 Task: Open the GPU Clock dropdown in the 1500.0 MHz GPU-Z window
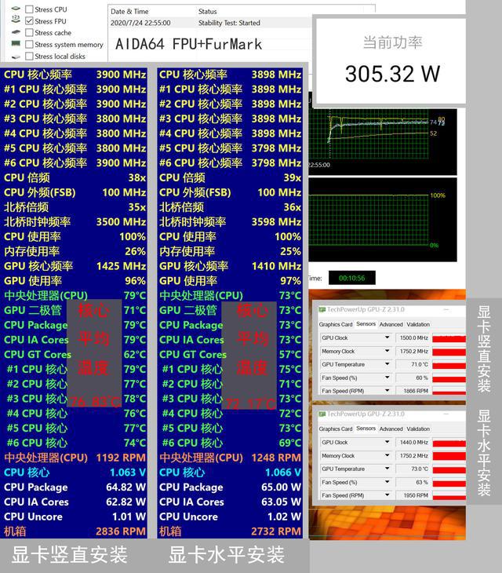pos(387,338)
